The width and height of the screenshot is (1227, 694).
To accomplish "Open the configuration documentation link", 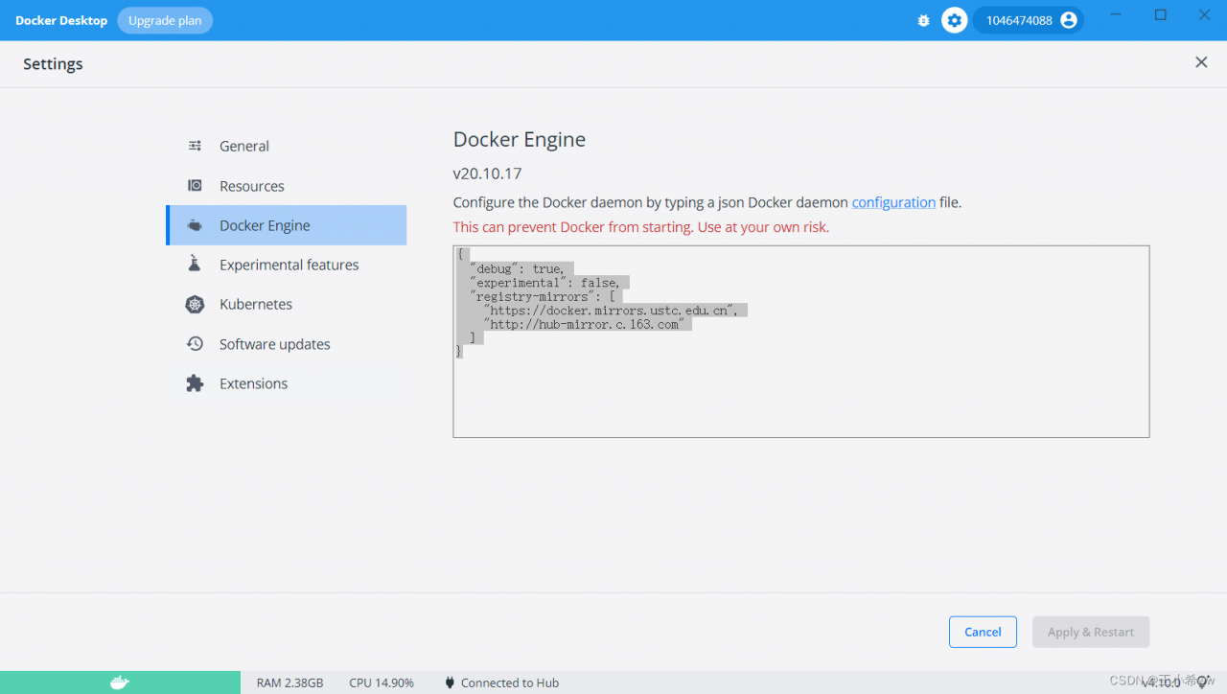I will click(893, 202).
